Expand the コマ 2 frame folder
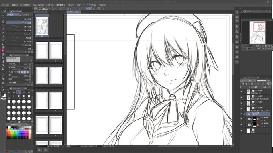 [x=247, y=119]
